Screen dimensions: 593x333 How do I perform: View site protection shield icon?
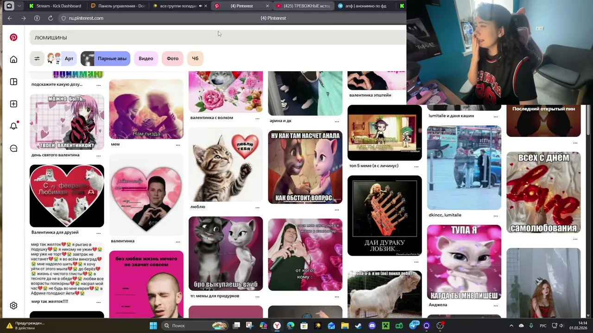(x=63, y=18)
